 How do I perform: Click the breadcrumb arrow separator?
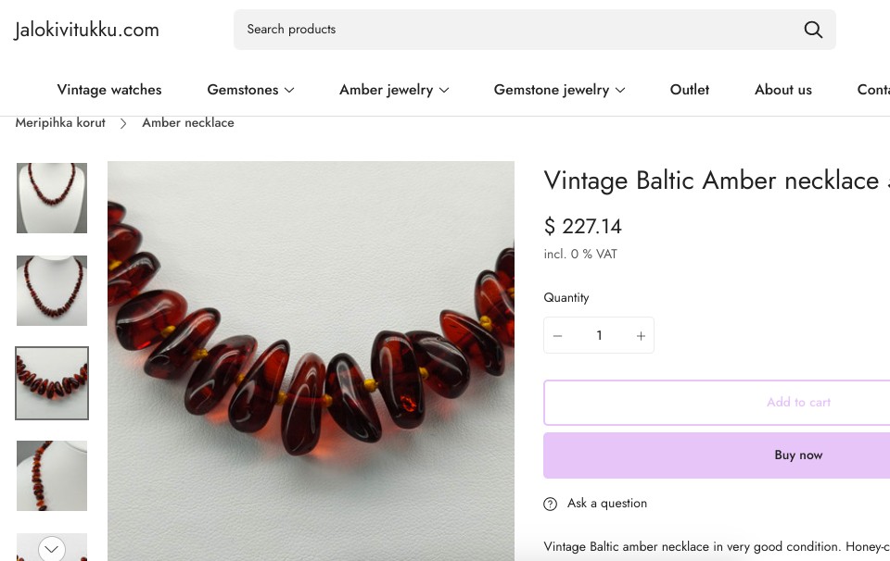[123, 123]
